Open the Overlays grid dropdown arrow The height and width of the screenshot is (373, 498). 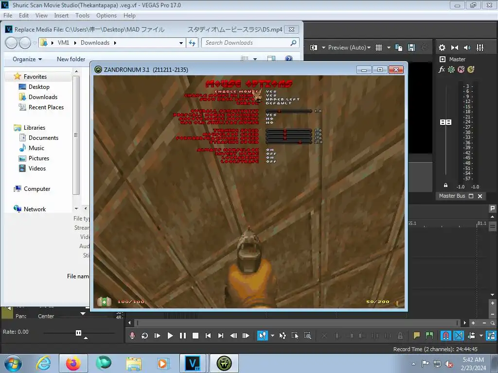pos(389,48)
